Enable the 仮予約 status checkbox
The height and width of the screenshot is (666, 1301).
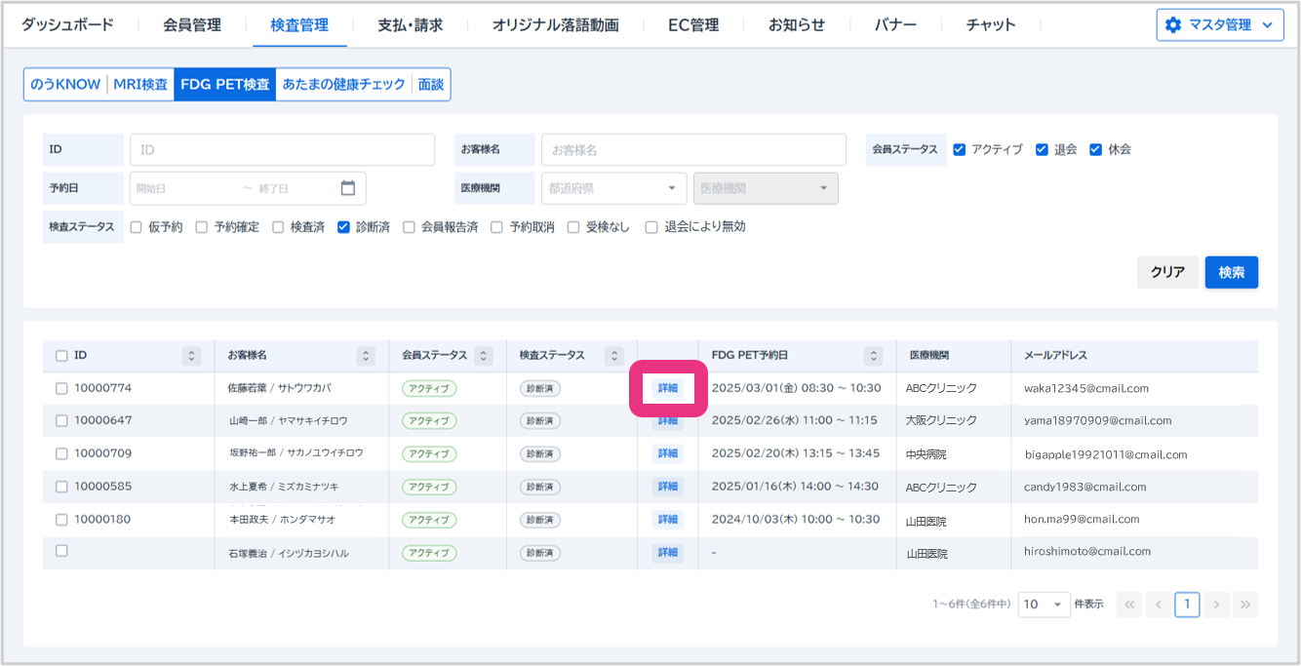point(137,227)
